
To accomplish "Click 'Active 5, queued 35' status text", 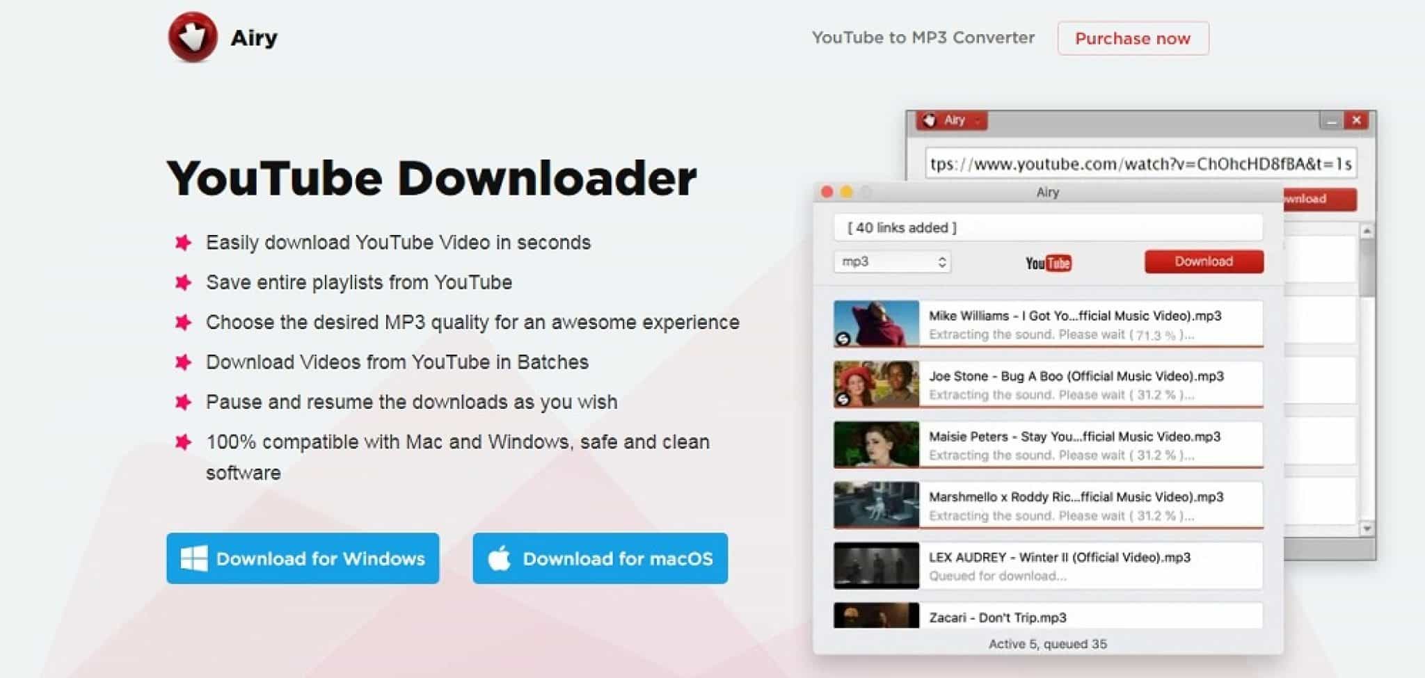I will point(1048,644).
